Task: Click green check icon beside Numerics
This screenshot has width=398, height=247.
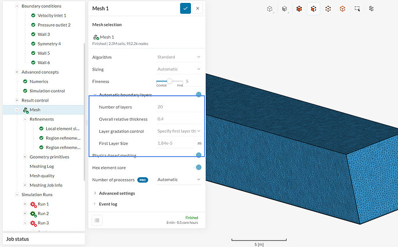Action: click(x=25, y=81)
